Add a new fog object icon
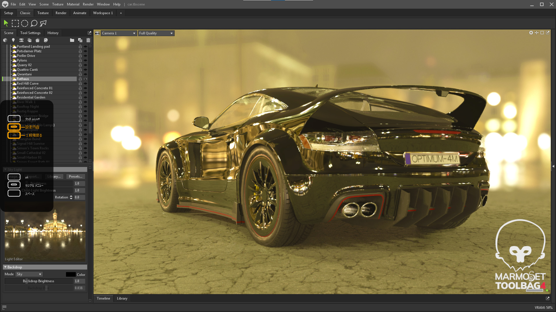The image size is (556, 312). 30,40
